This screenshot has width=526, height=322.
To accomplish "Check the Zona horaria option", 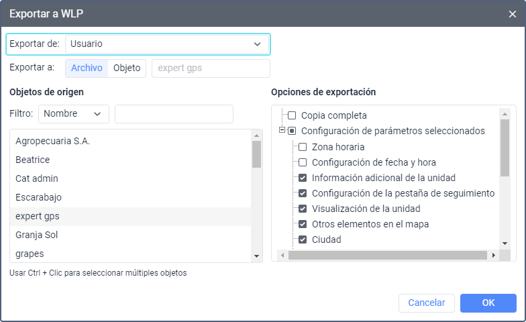I will point(303,146).
